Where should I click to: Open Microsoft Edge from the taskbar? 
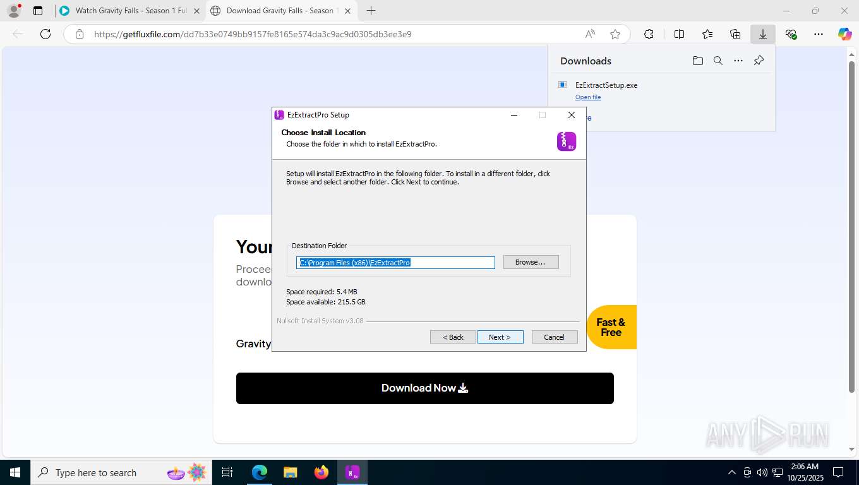click(260, 472)
